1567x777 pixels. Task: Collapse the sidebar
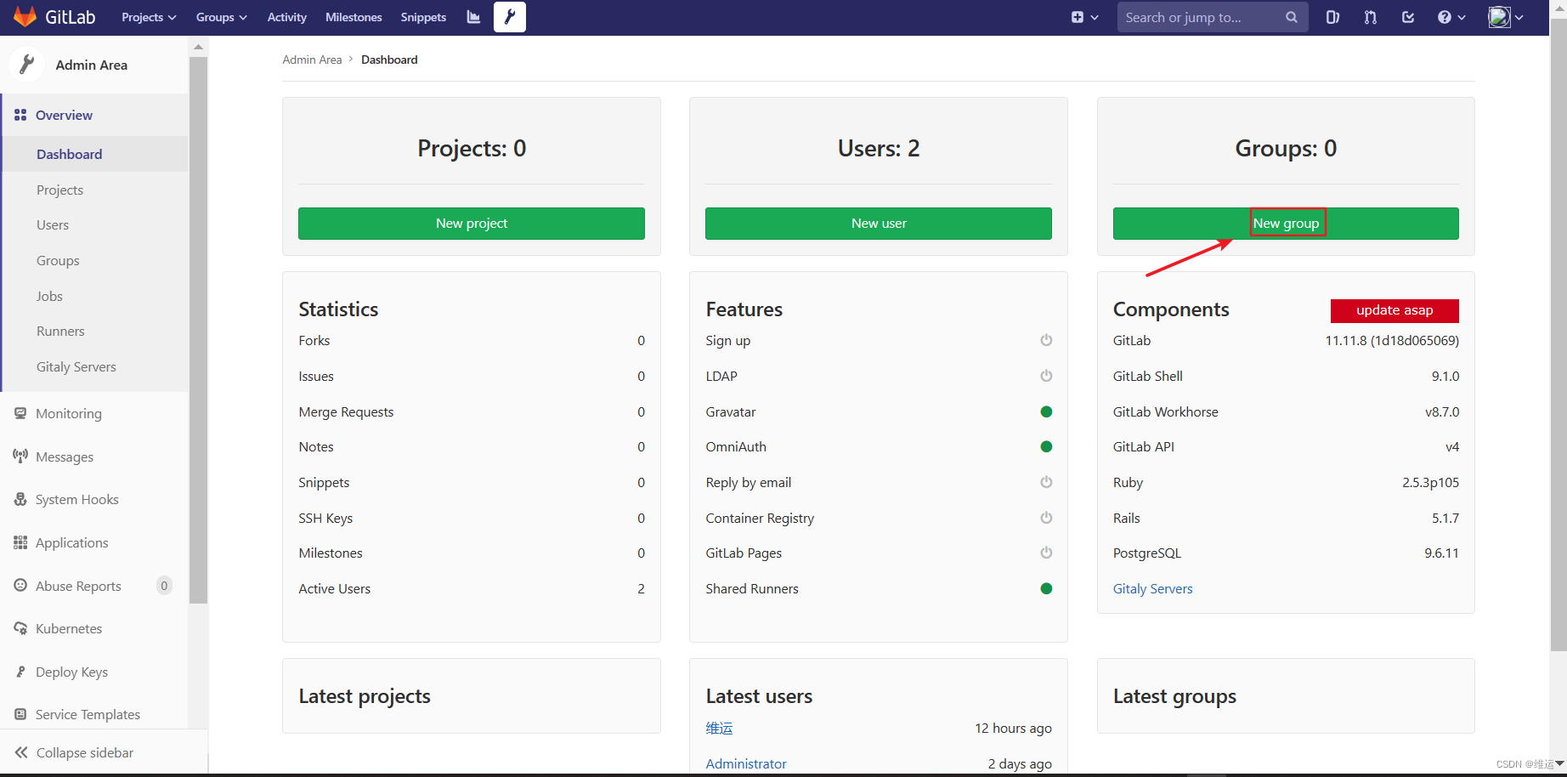pos(75,752)
